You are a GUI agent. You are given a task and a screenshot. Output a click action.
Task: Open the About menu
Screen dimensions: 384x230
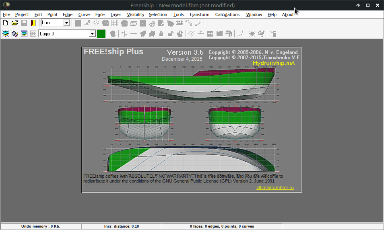(288, 14)
